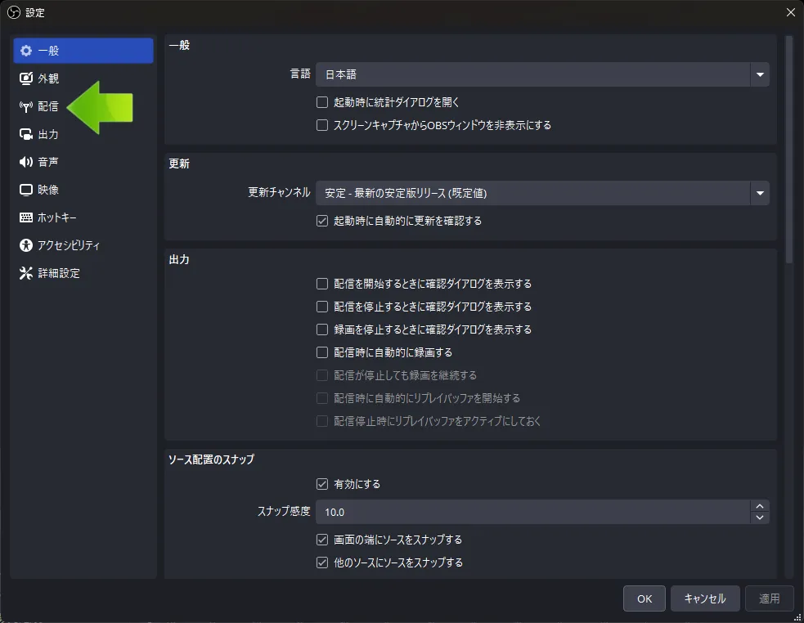Uncheck 起動時に自動的に更新を確認する
804x623 pixels.
pyautogui.click(x=322, y=221)
